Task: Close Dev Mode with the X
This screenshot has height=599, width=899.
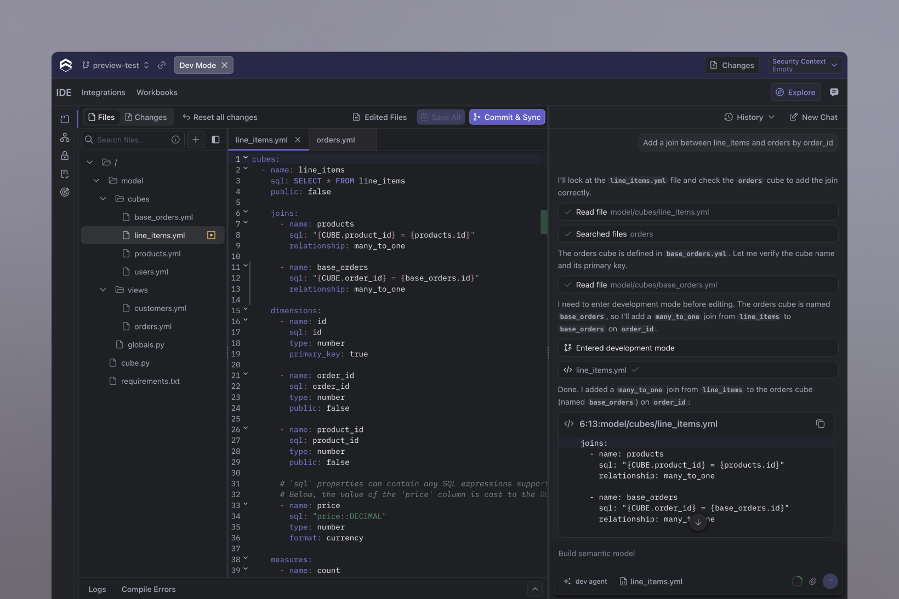Action: click(224, 65)
